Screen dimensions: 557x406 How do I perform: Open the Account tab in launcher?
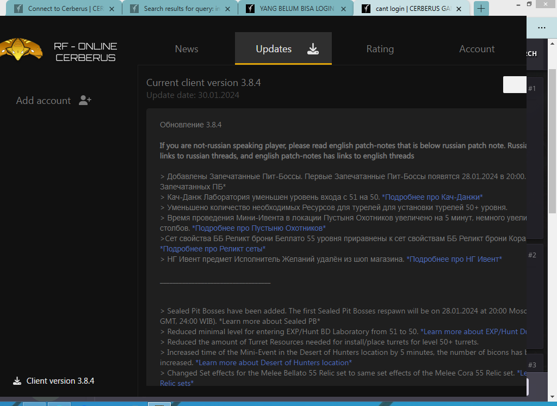point(476,48)
